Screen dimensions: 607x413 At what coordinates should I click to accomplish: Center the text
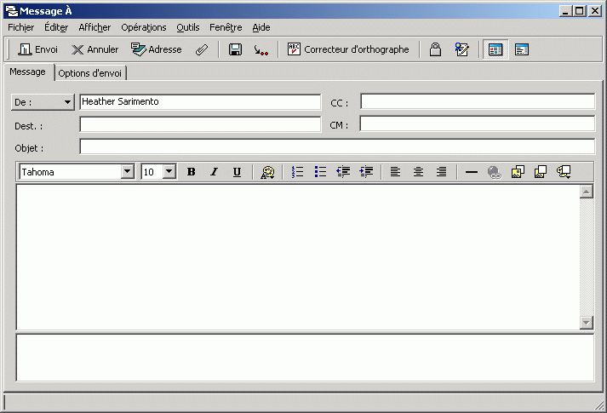(x=418, y=172)
